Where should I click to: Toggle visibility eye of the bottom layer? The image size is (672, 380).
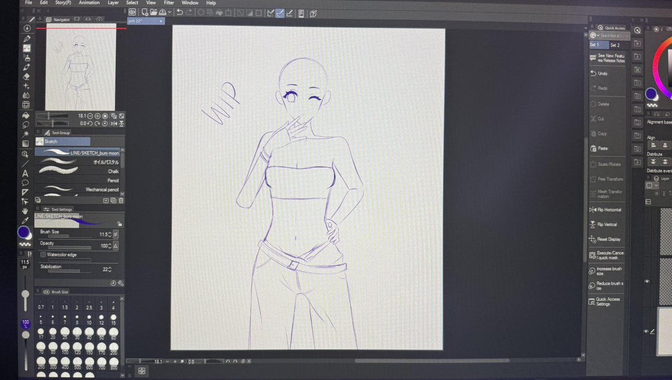(646, 331)
